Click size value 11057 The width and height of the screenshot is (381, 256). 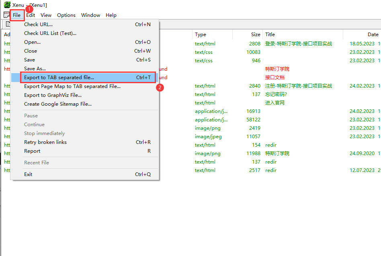tap(253, 137)
